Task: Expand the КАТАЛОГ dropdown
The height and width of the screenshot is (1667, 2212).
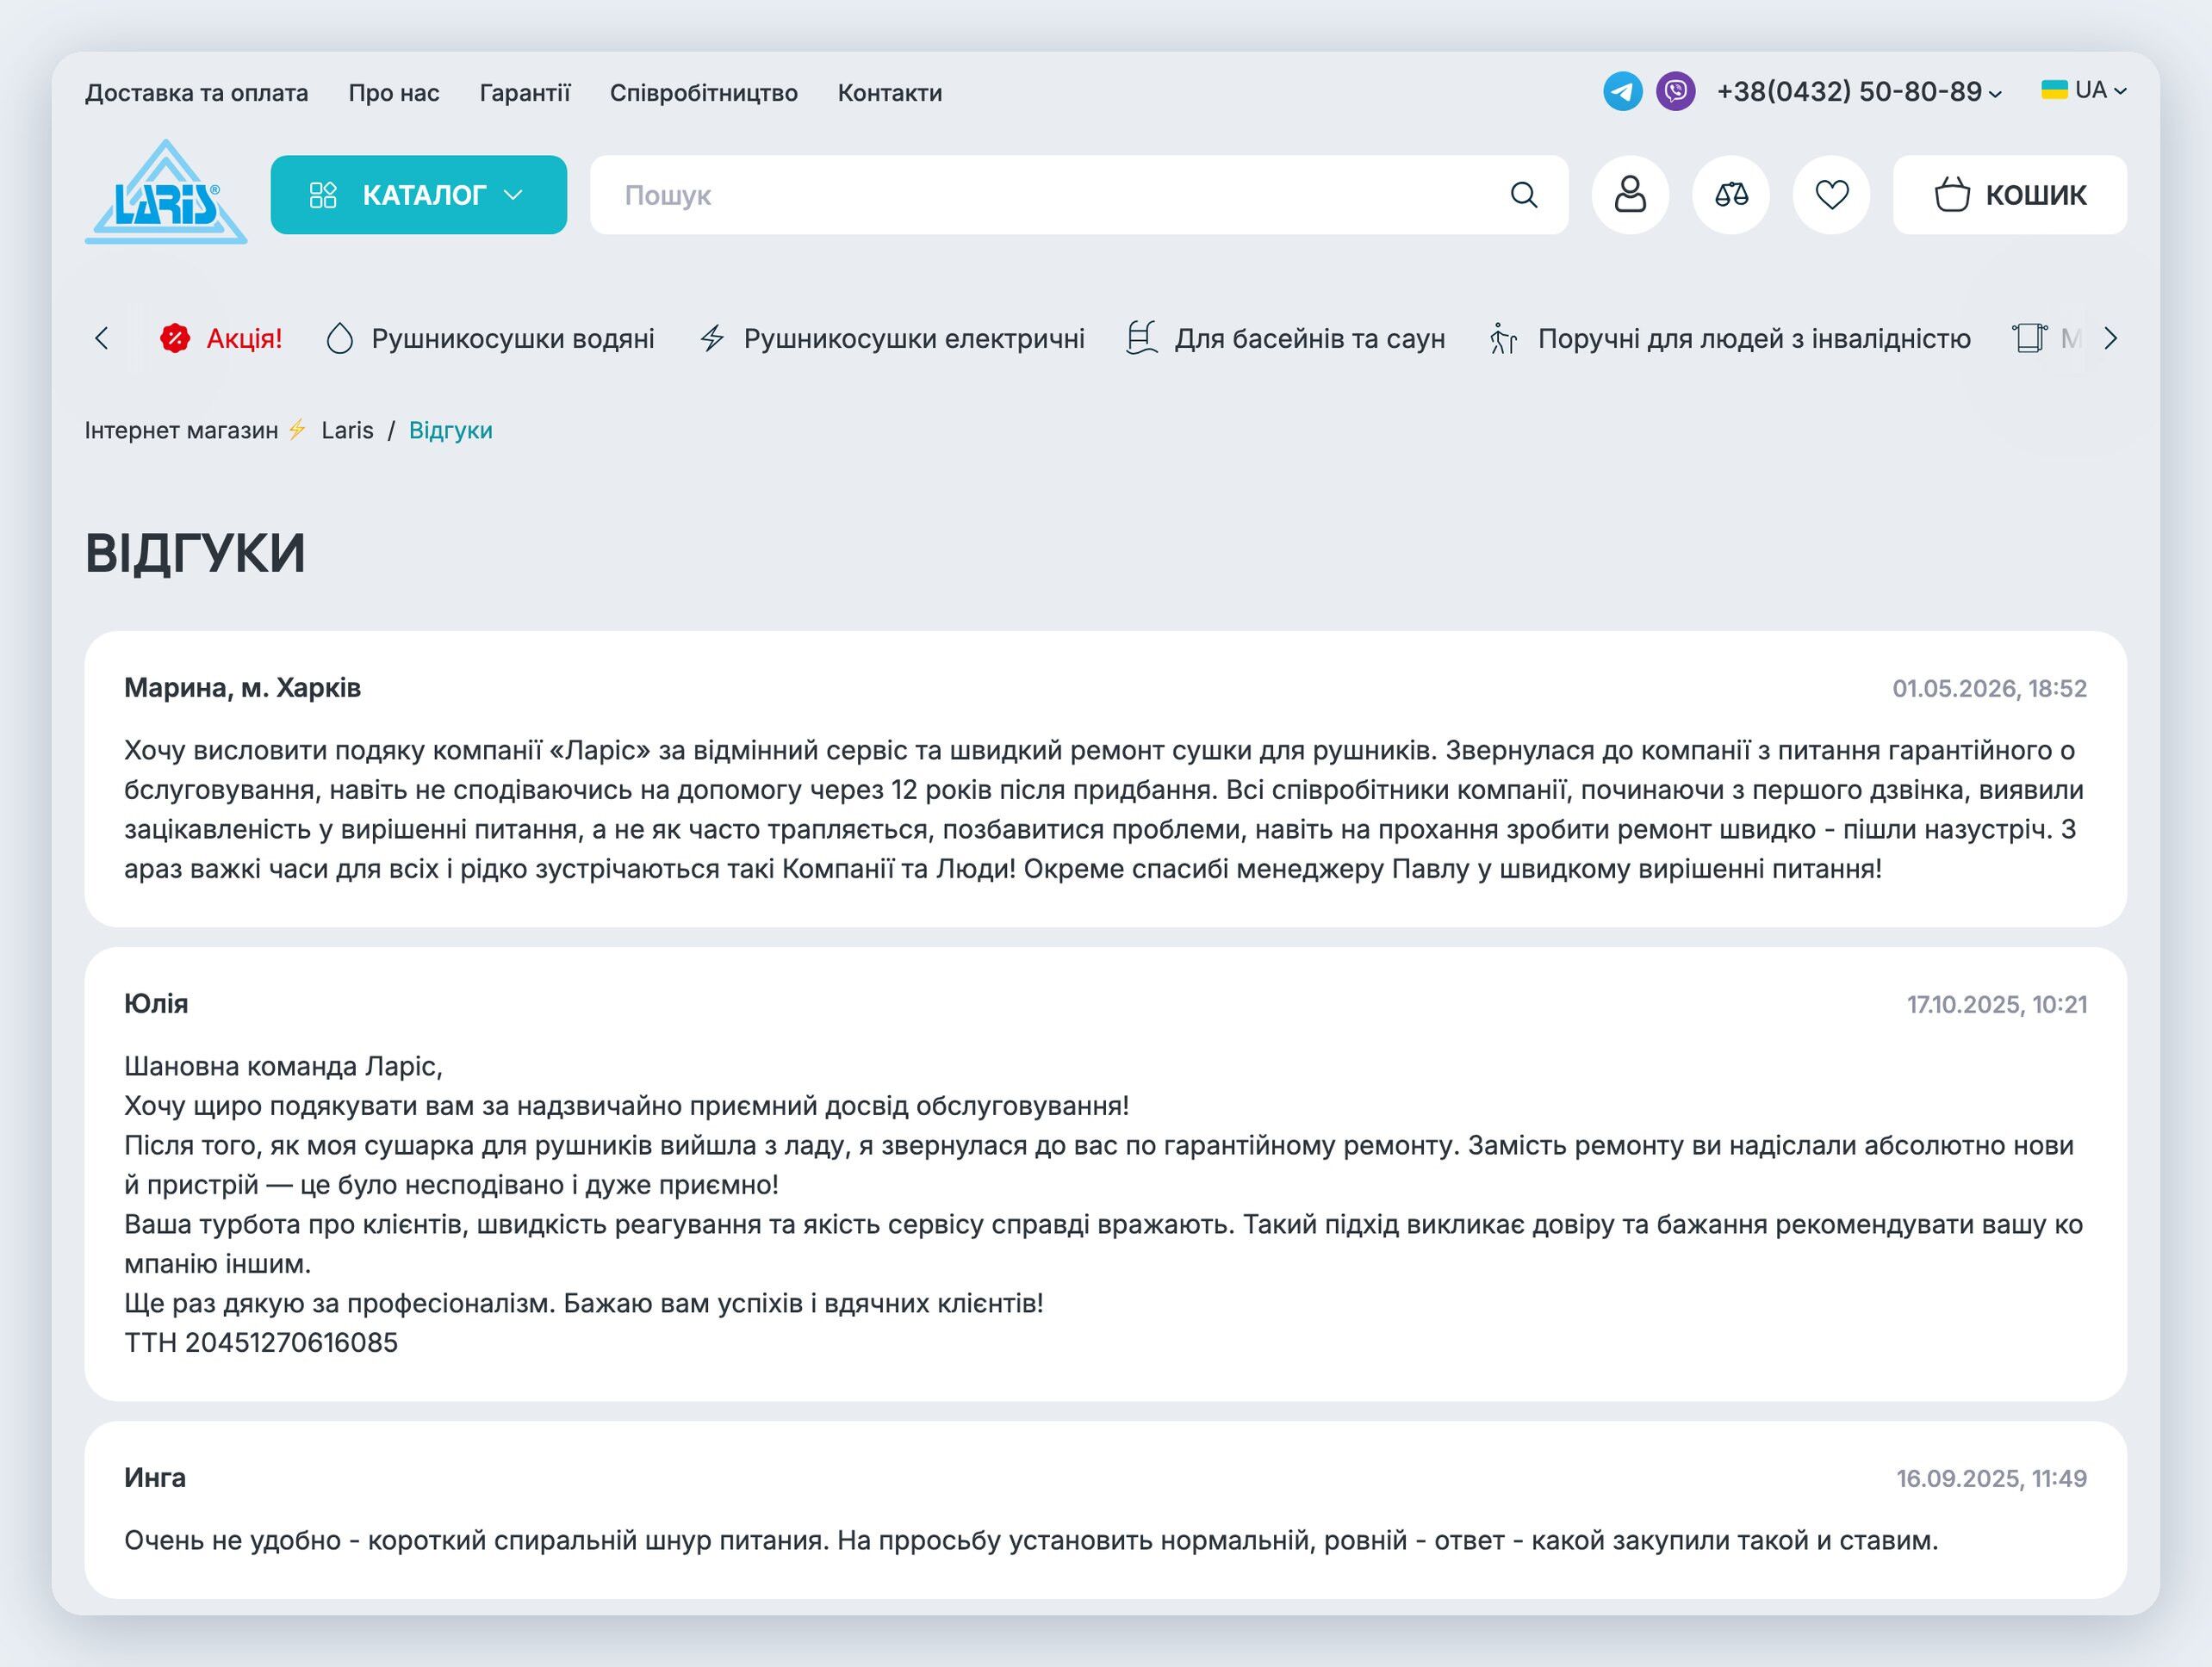Action: click(x=418, y=195)
